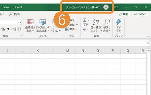Click the ribbon display options icon
The height and width of the screenshot is (95, 151).
coord(116,7)
